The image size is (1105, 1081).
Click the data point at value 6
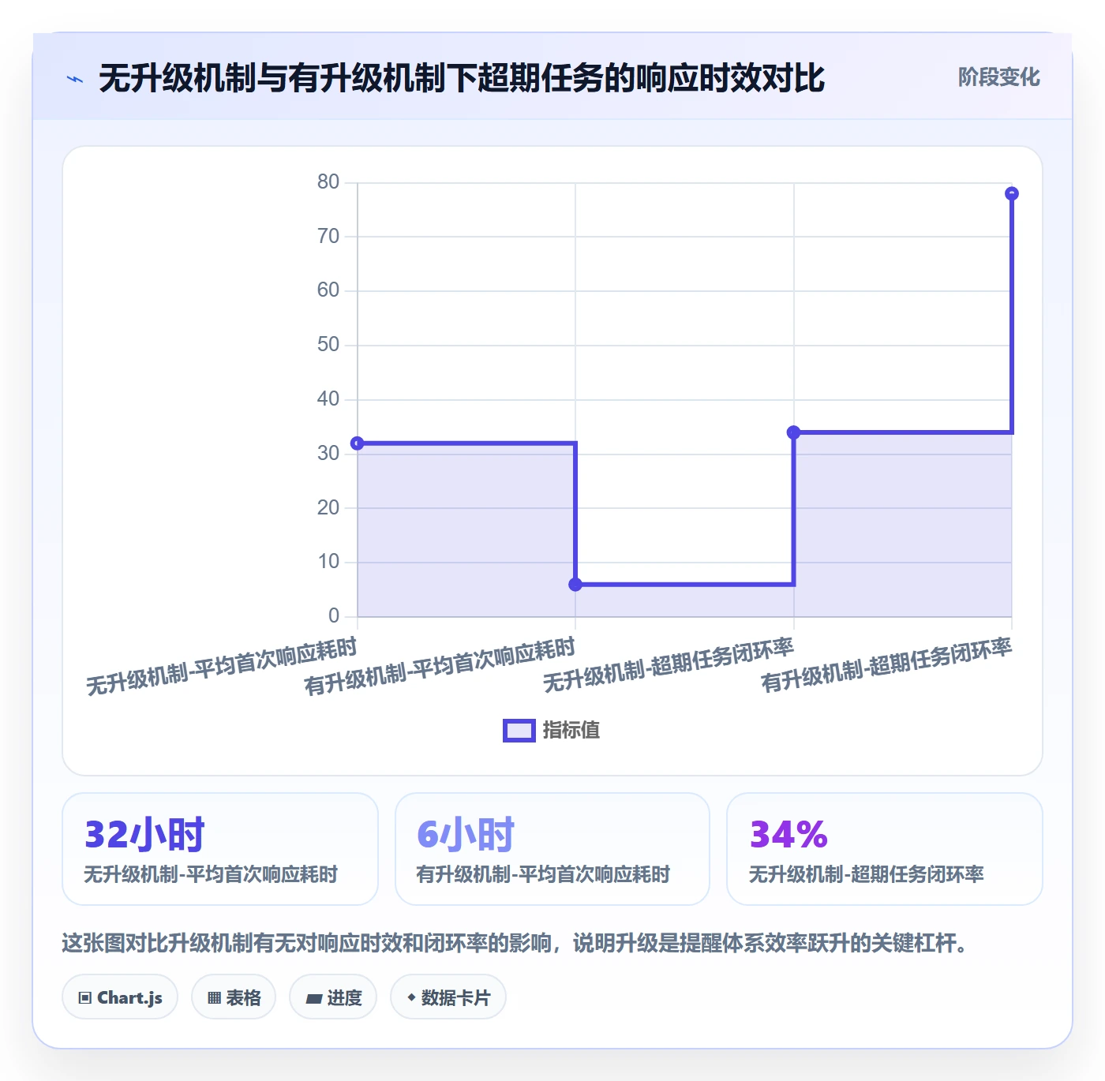point(575,585)
